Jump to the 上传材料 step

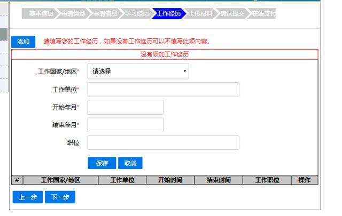(200, 14)
